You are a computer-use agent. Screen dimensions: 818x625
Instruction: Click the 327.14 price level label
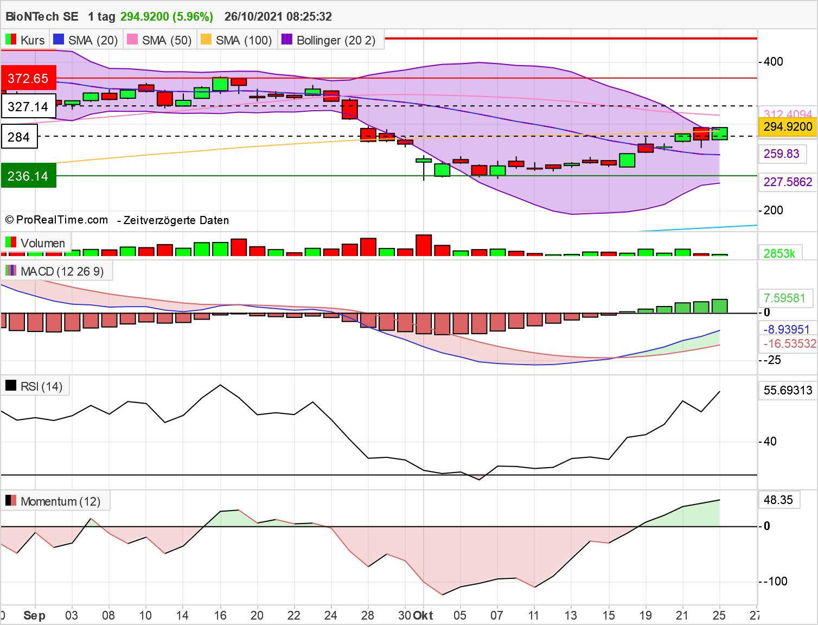pyautogui.click(x=28, y=107)
